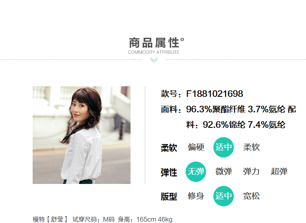
Task: Pick the 宽松 fit option
Action: [x=251, y=196]
